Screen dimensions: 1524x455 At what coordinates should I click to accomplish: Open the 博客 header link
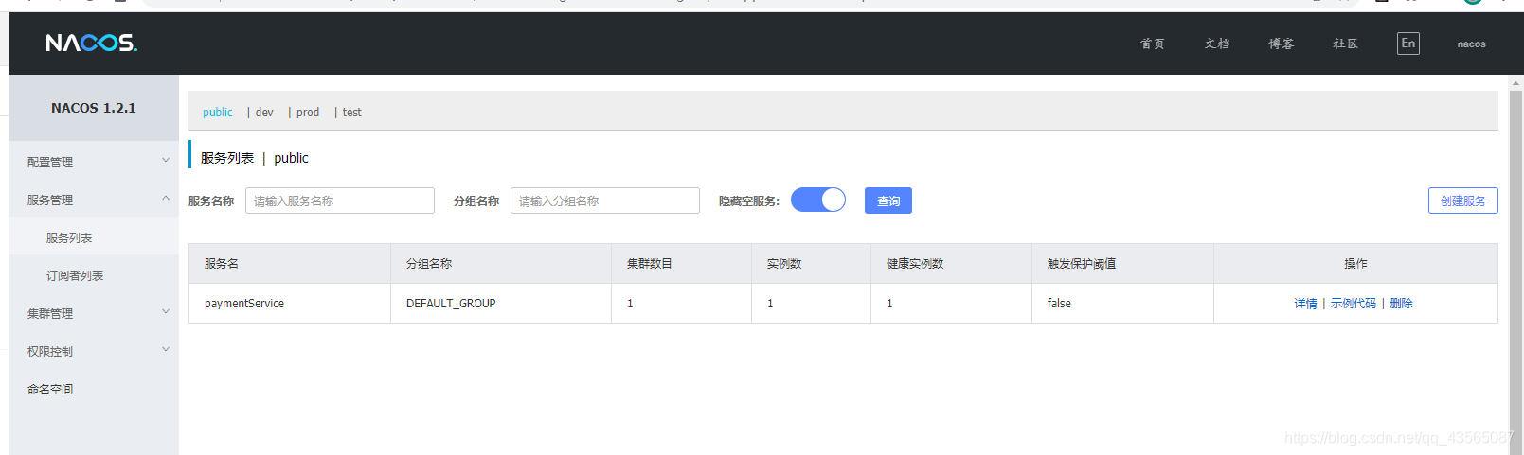[1282, 44]
